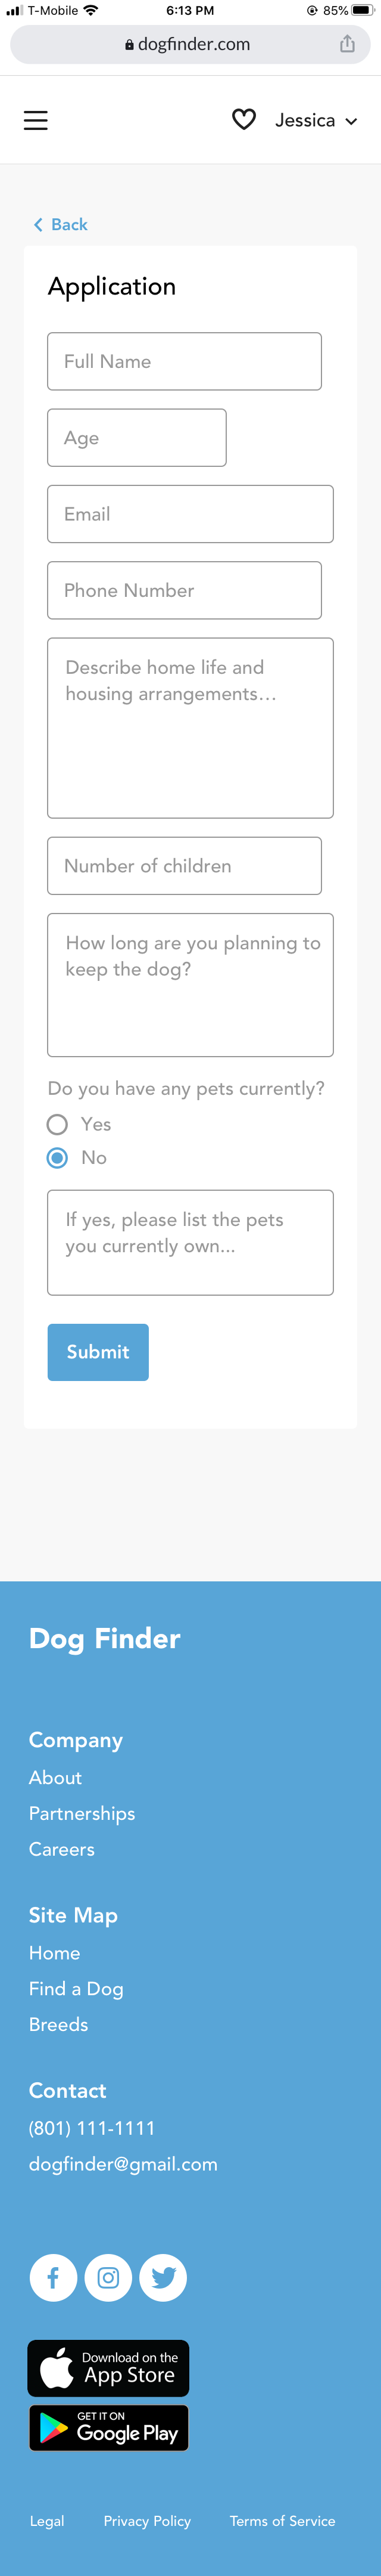
Task: Open Find a Dog in site map
Action: point(76,1988)
